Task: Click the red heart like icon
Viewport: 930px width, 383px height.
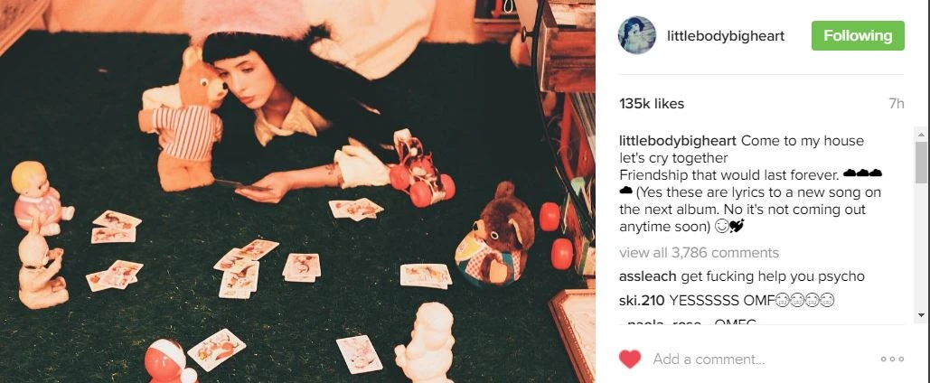Action: click(630, 359)
